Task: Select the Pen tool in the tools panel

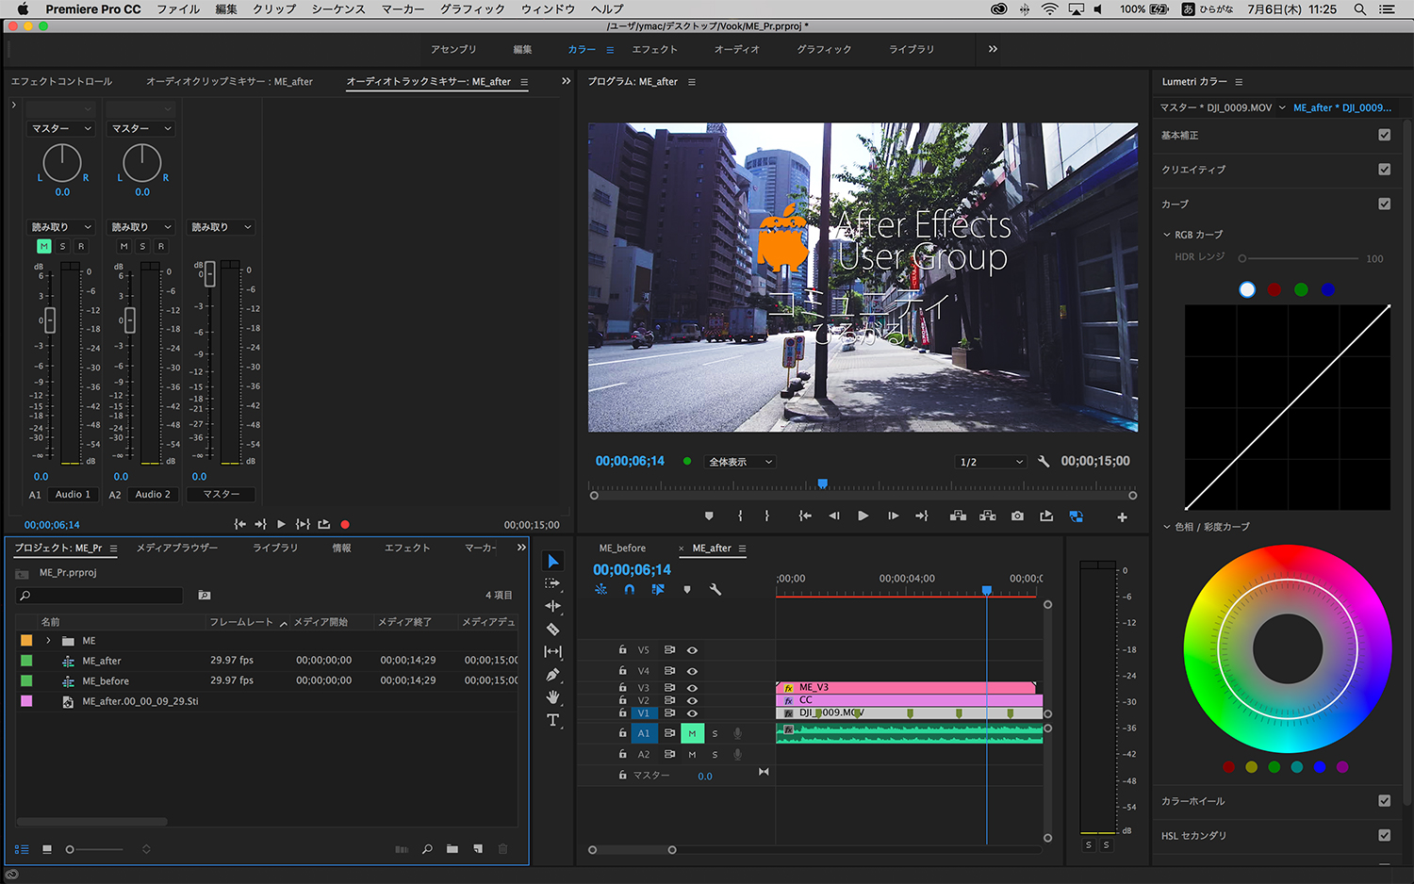Action: pos(553,675)
